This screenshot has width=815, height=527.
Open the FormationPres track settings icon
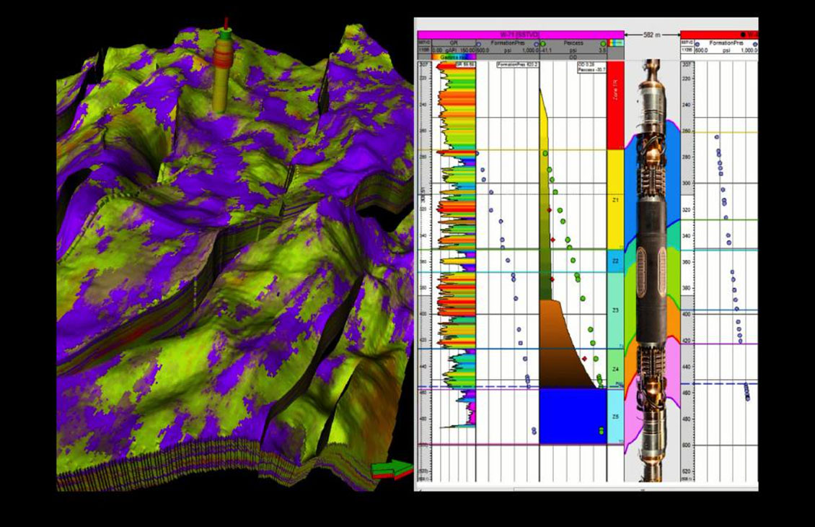pyautogui.click(x=536, y=44)
